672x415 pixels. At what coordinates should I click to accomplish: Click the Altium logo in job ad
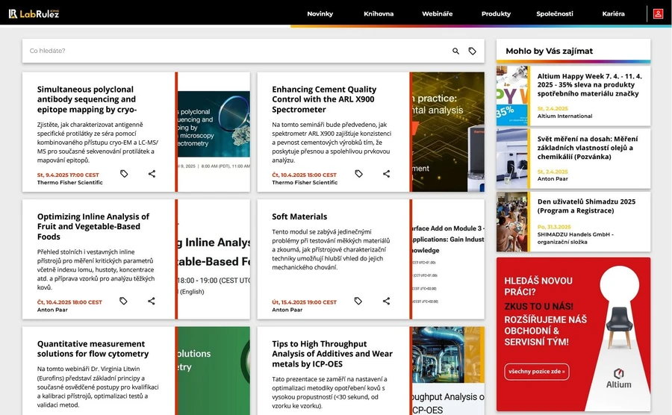[x=618, y=378]
